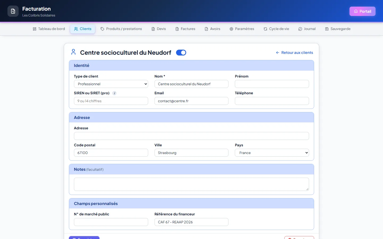The width and height of the screenshot is (383, 239).
Task: Click the SIREN info icon
Action: [114, 93]
